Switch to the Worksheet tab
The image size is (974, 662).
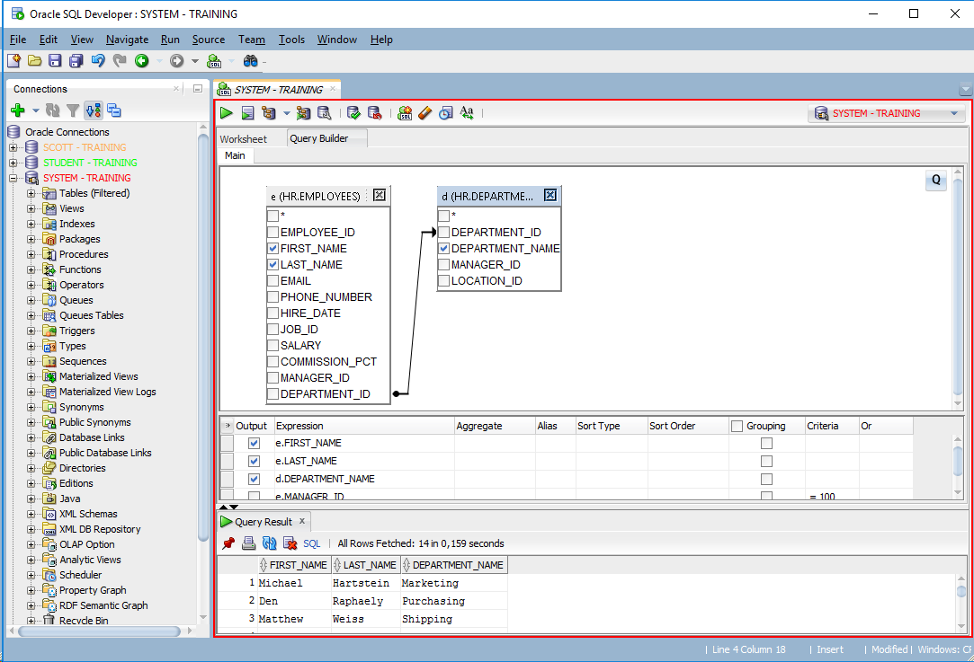coord(244,138)
